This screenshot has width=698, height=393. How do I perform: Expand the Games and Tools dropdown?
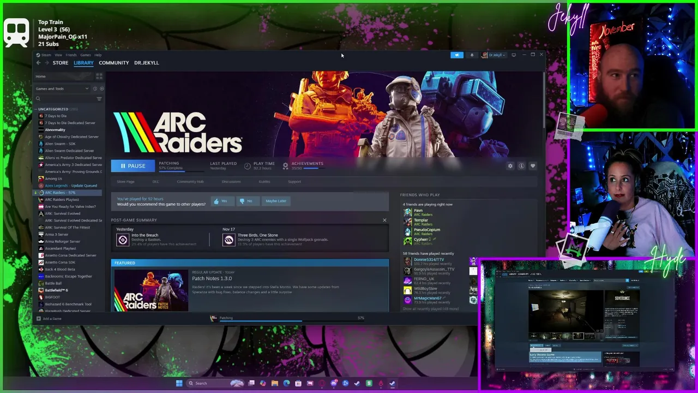(62, 88)
